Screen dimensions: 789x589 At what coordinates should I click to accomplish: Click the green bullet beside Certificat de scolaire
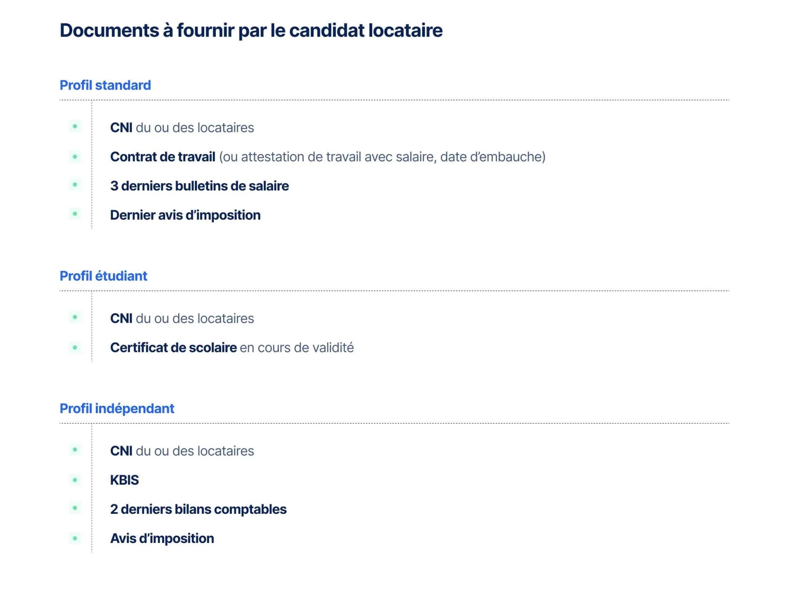tap(75, 347)
